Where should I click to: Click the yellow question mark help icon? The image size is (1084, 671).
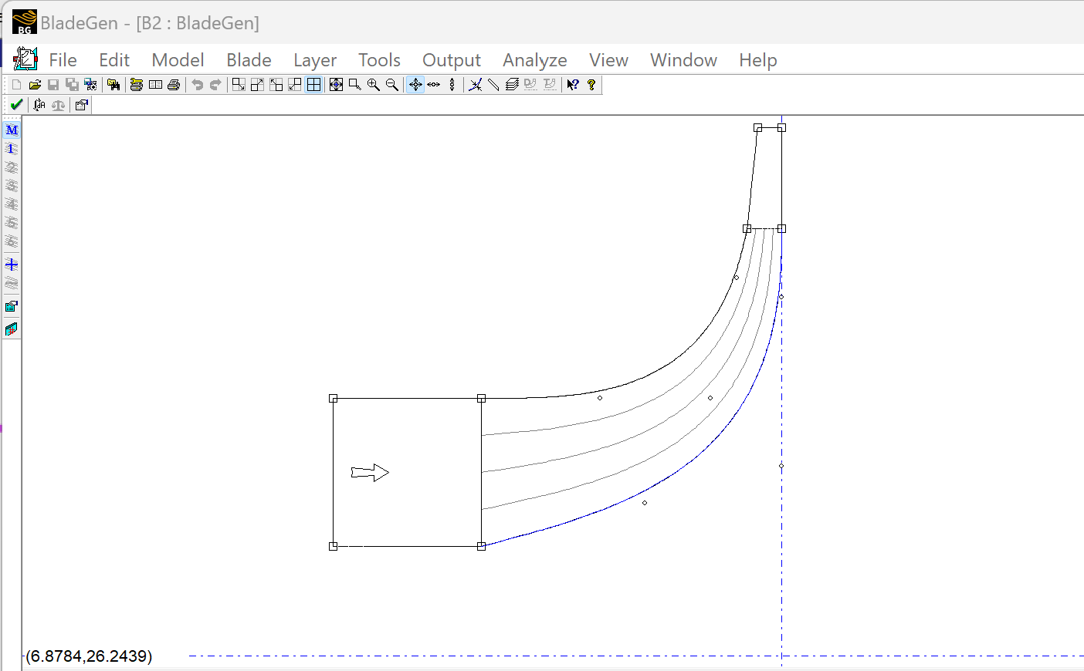point(591,85)
